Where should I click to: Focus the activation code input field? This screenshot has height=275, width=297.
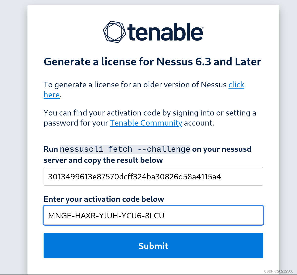pos(153,216)
